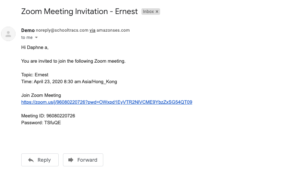Screen dimensions: 285x184
Task: Remove the Inbox label with its X
Action: 157,12
